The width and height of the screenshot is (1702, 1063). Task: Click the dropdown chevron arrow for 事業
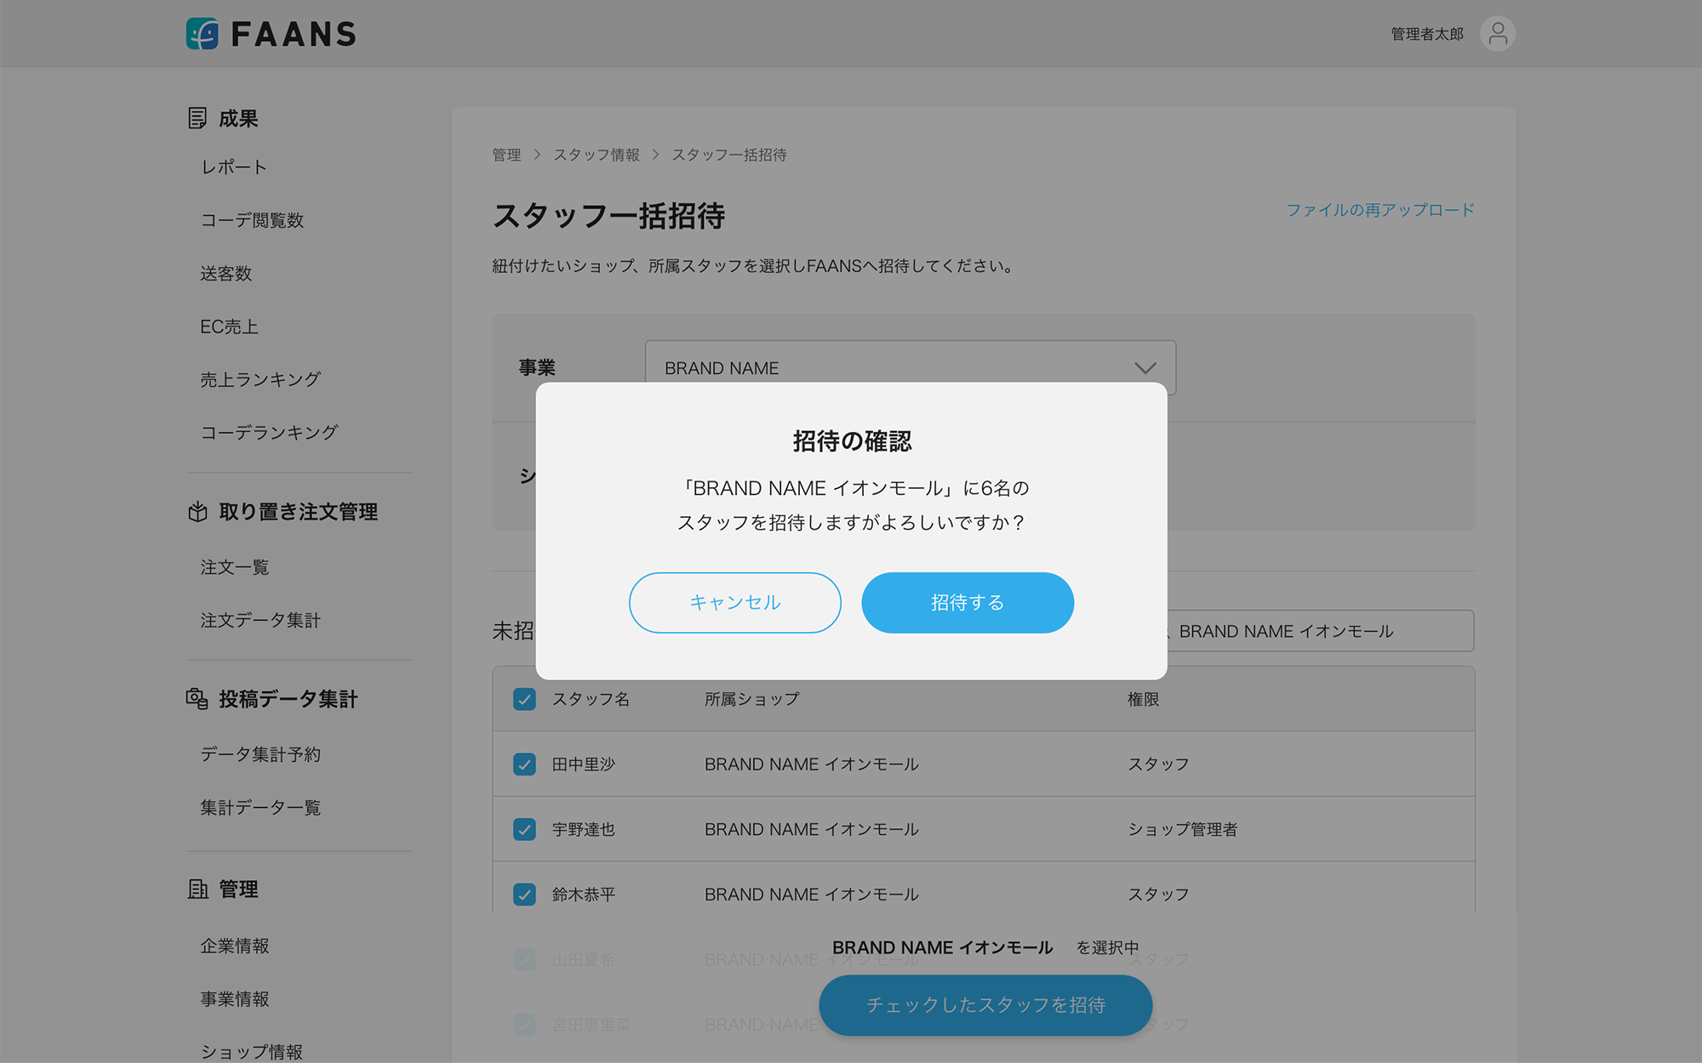tap(1145, 367)
